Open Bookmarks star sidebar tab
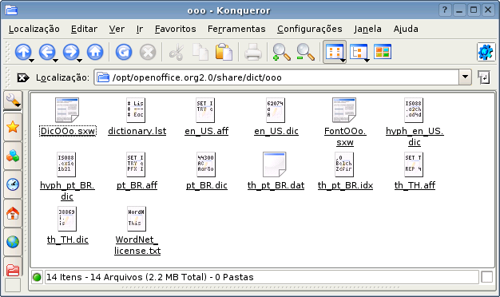 pos(13,127)
